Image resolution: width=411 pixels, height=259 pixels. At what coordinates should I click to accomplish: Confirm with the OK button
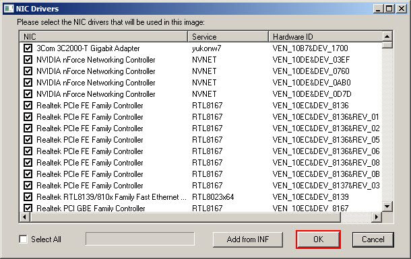(318, 239)
